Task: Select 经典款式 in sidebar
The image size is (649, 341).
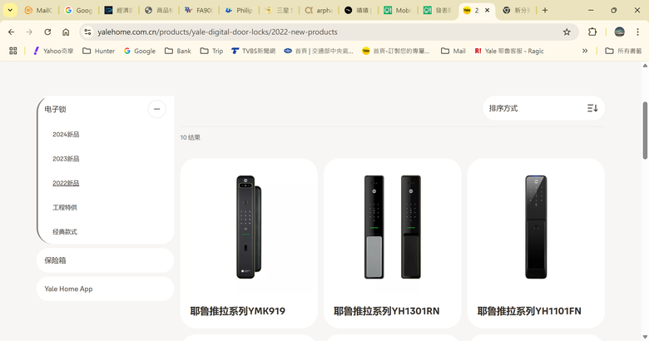Action: coord(65,232)
